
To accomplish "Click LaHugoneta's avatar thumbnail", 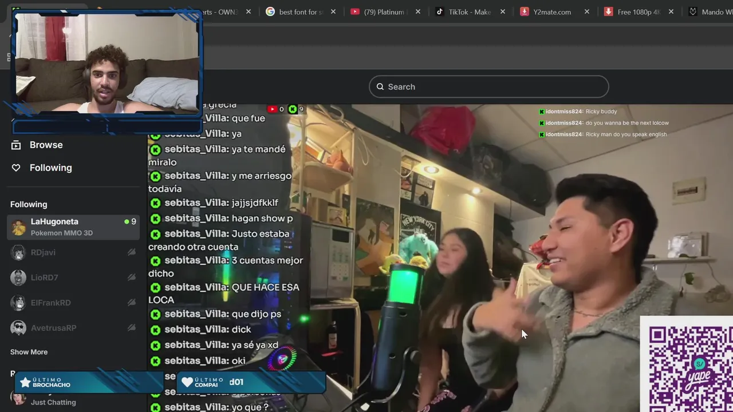I will pos(18,227).
